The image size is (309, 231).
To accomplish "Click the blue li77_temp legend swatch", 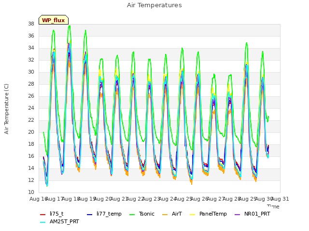I will click(90, 215).
